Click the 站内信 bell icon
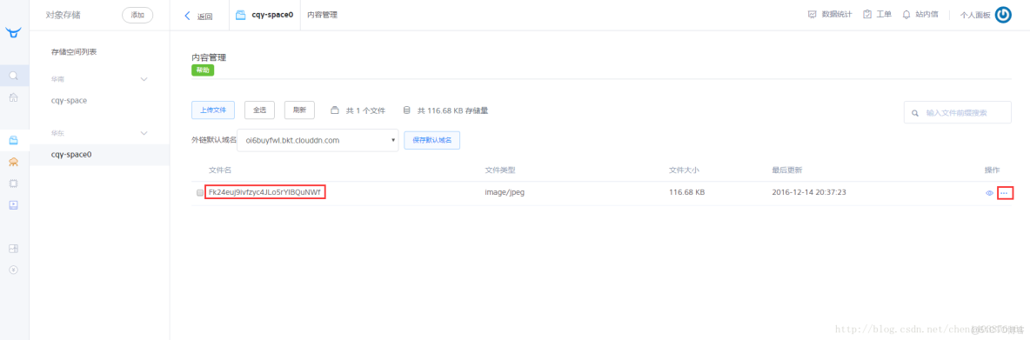The height and width of the screenshot is (340, 1030). (x=906, y=15)
